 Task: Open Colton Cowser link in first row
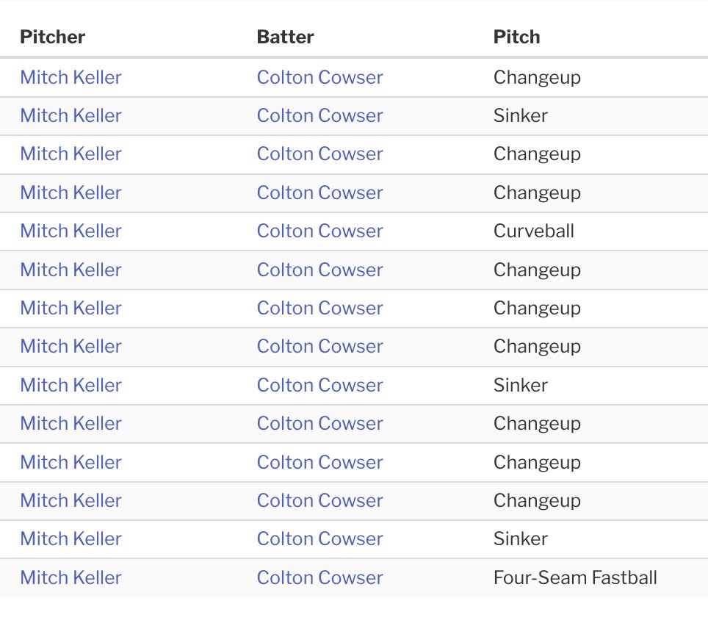(x=319, y=77)
